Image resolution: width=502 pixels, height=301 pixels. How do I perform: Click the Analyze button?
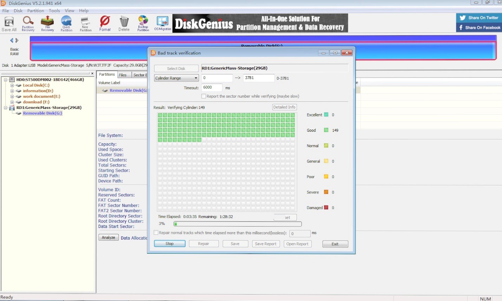(109, 237)
